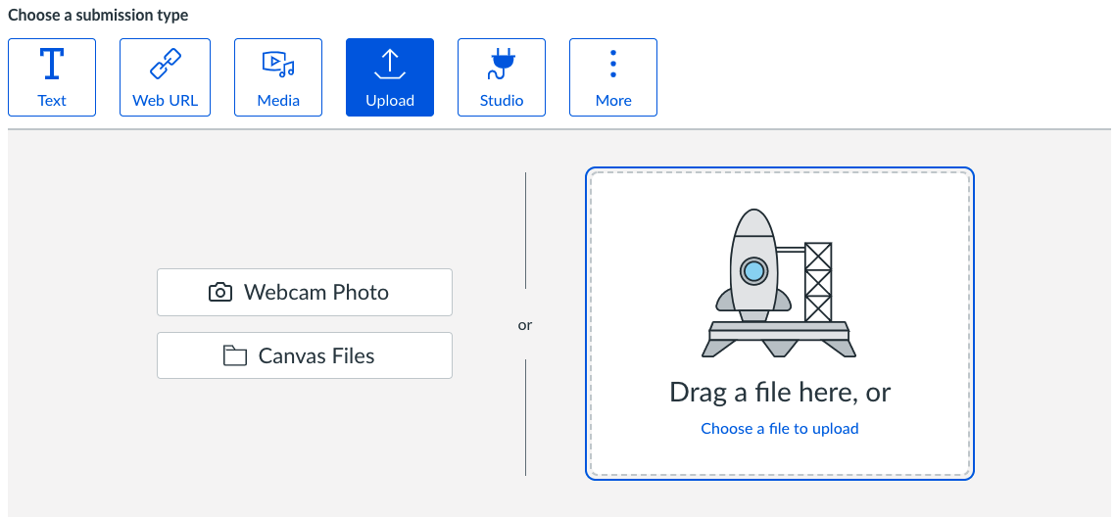The width and height of the screenshot is (1115, 517).
Task: Choose the Web URL submission type
Action: (165, 77)
